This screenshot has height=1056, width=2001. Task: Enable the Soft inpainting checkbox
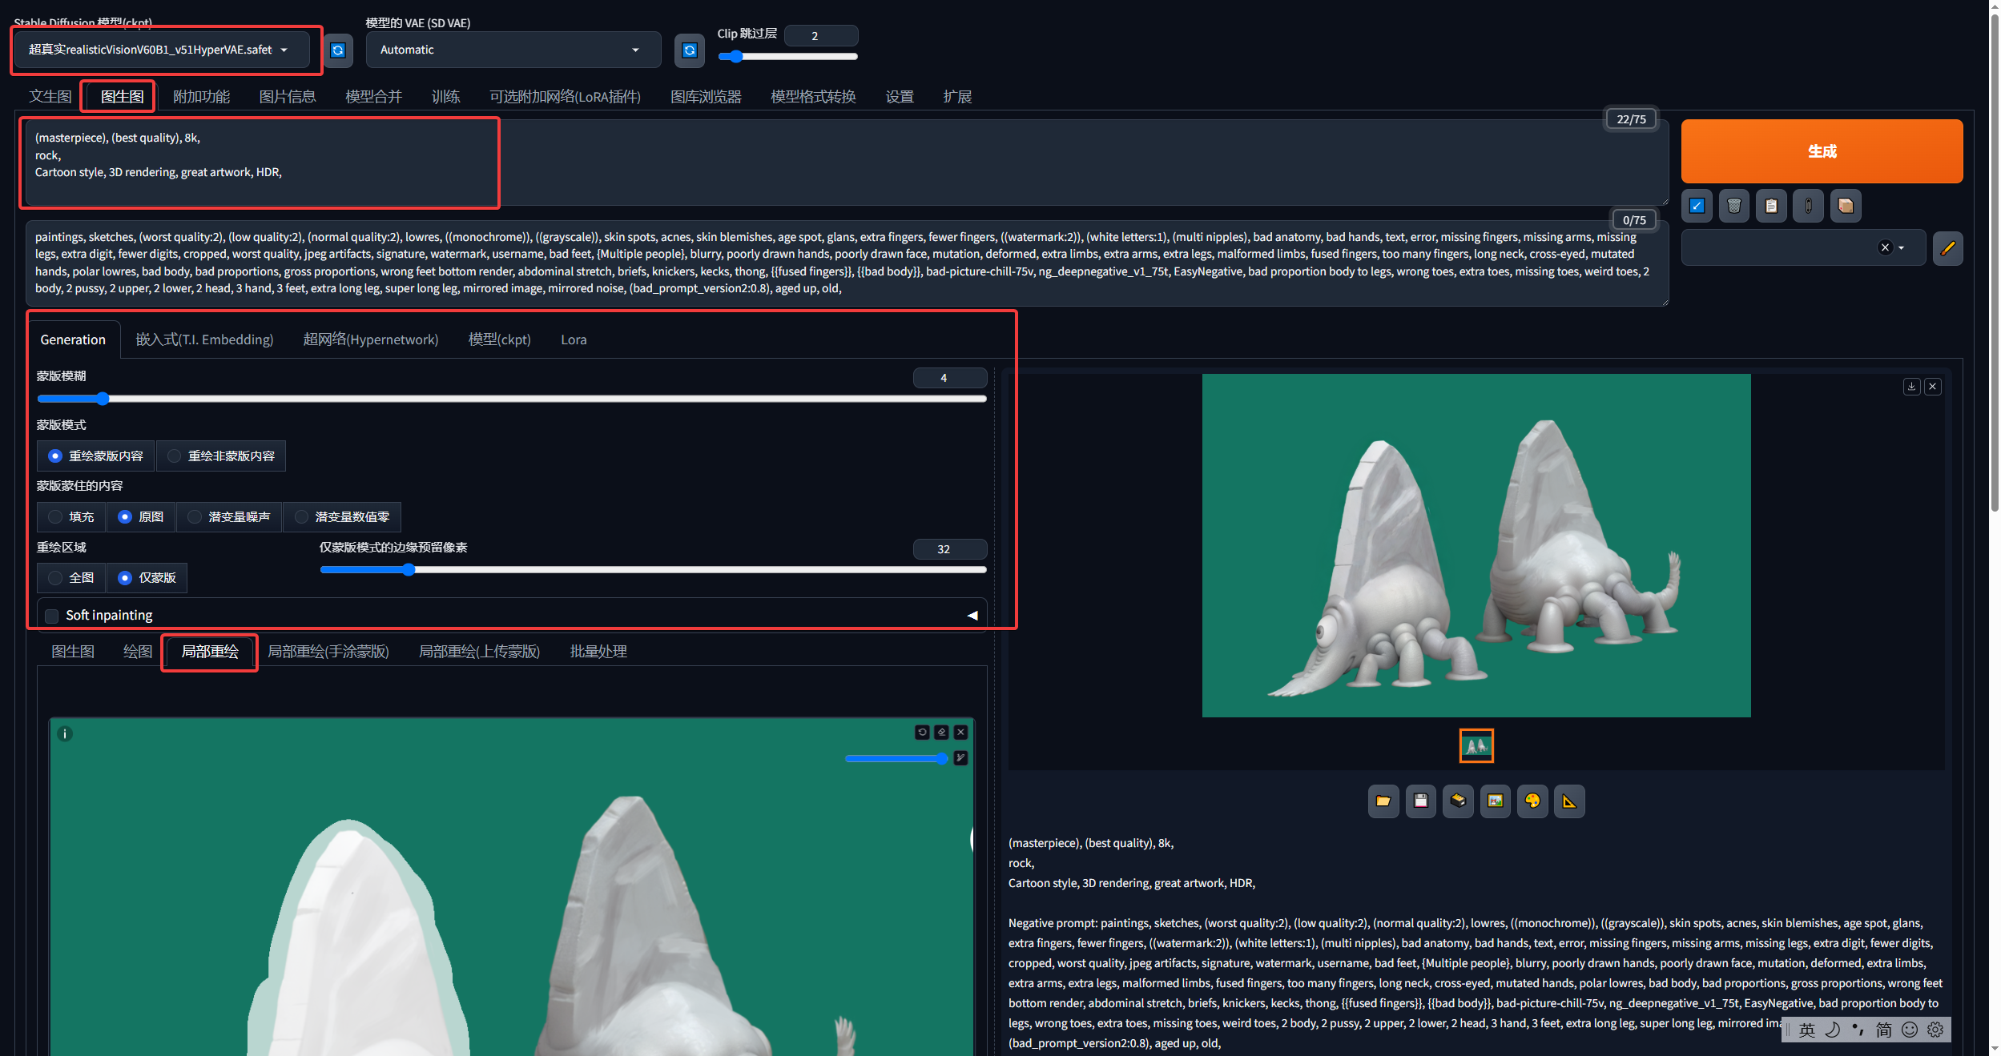(52, 616)
